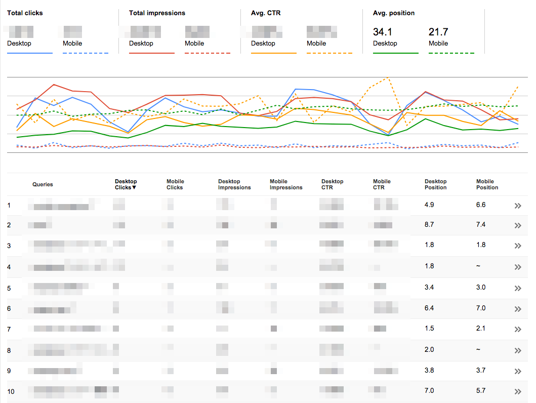Click the 21.7 Mobile average position value

click(438, 32)
